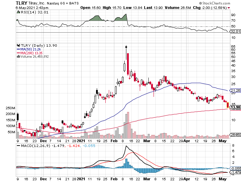Click the RSI(14) 32.01 label

click(34, 12)
